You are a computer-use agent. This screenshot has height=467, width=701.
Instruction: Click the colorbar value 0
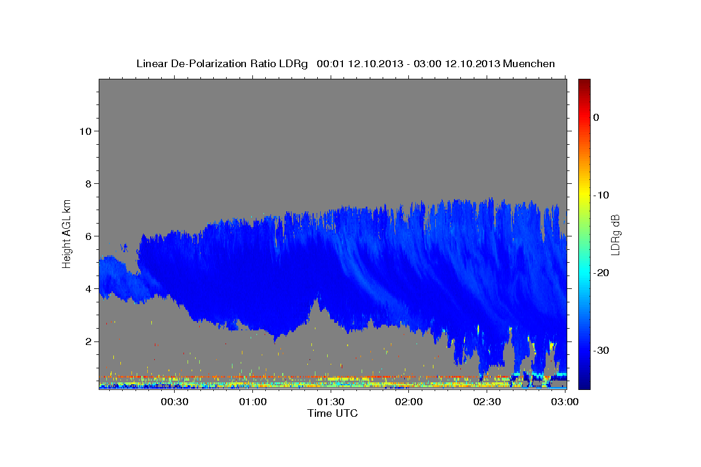(x=596, y=117)
